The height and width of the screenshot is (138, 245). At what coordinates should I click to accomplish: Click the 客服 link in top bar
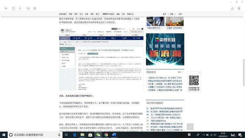click(172, 14)
